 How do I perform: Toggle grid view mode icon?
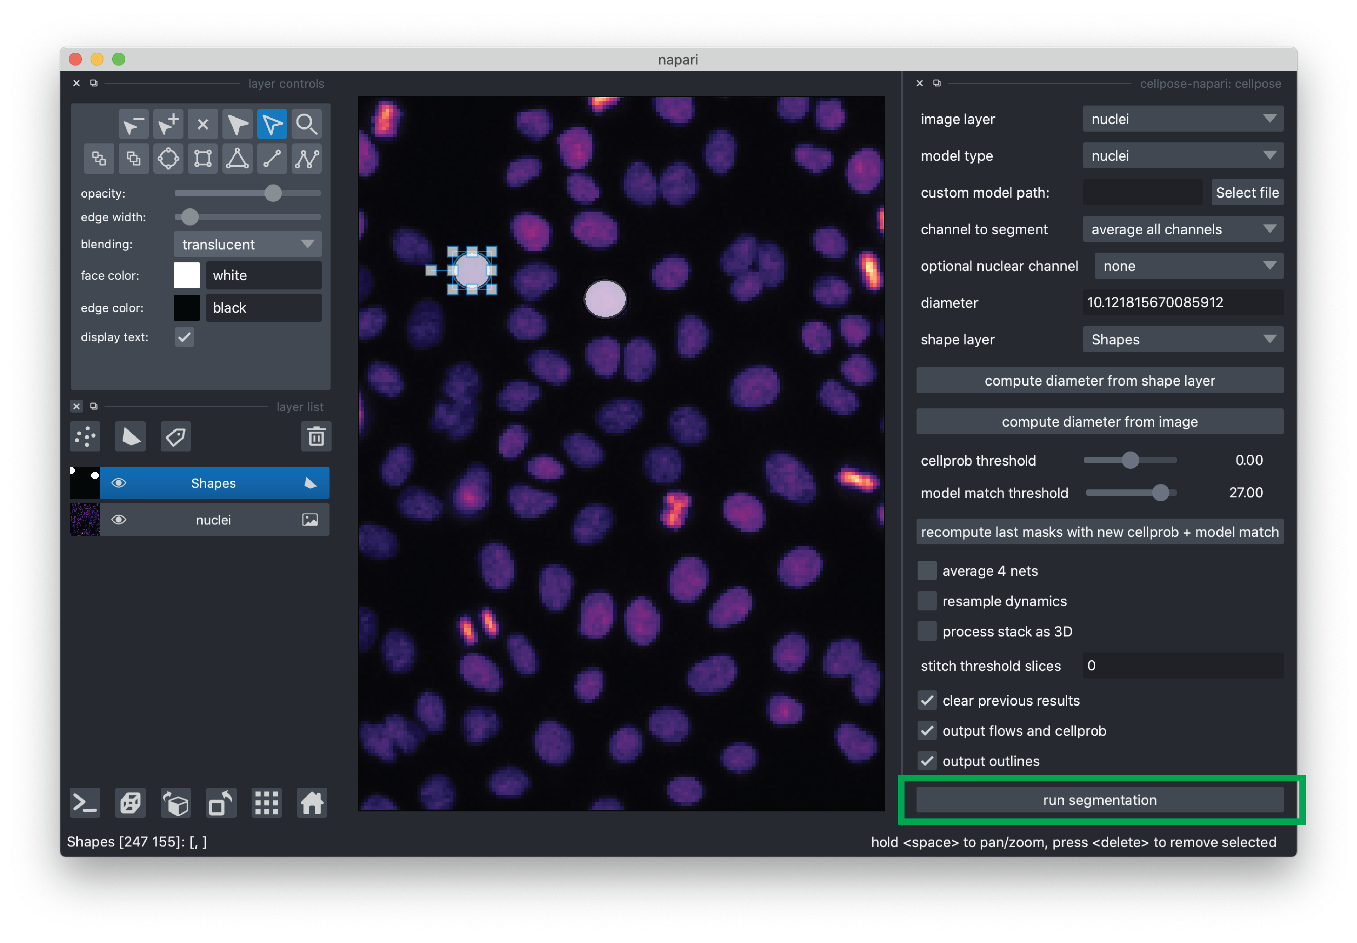click(267, 803)
